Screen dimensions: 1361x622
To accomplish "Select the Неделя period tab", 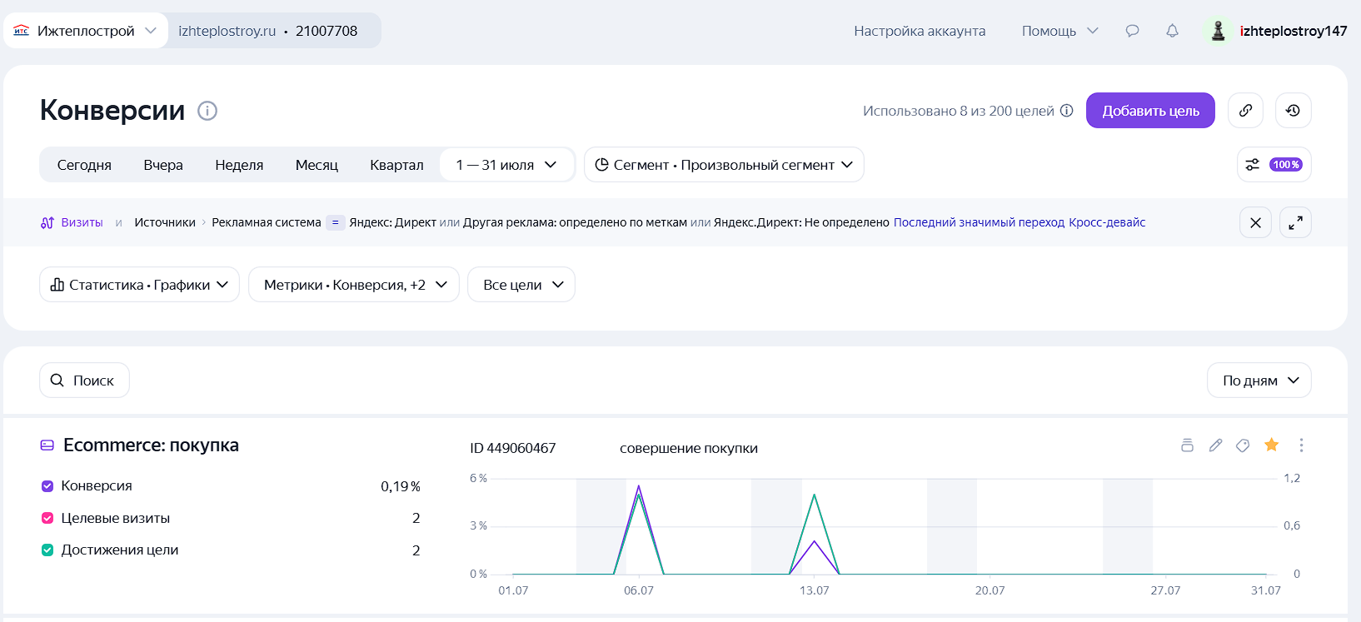I will point(239,165).
